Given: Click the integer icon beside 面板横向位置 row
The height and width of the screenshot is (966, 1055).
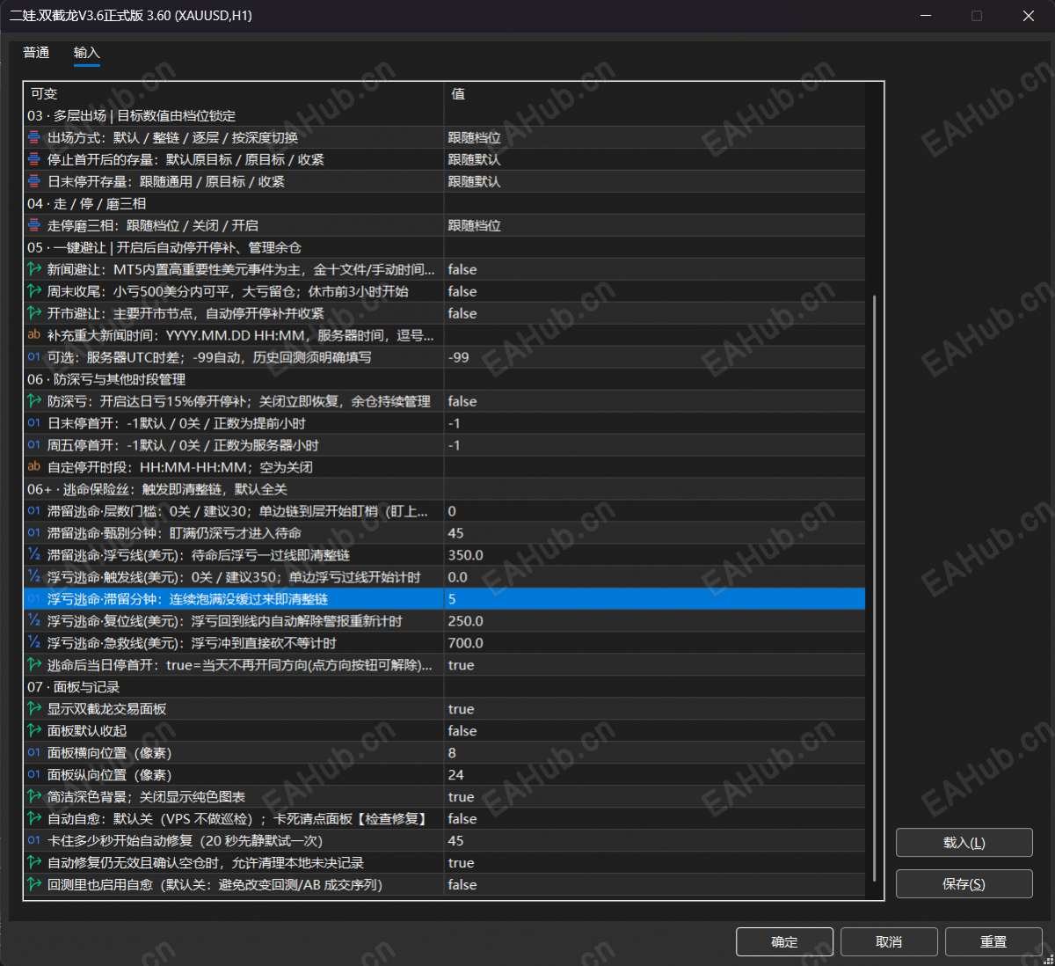Looking at the screenshot, I should (x=34, y=753).
